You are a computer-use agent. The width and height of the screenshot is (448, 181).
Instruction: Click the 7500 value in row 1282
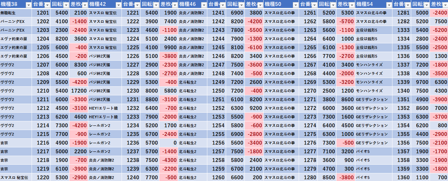(x=439, y=21)
